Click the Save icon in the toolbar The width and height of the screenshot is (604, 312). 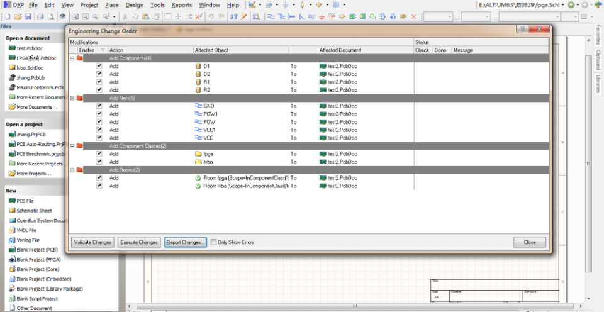pyautogui.click(x=28, y=16)
